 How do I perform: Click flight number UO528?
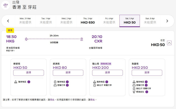pyautogui.click(x=54, y=42)
